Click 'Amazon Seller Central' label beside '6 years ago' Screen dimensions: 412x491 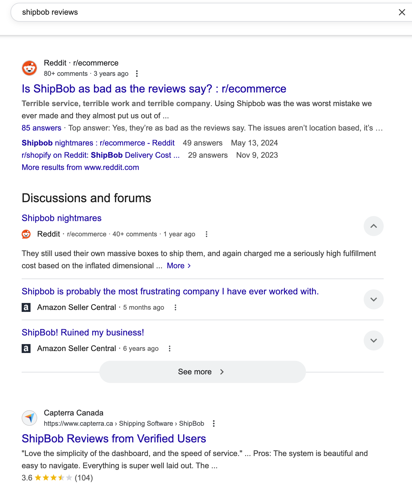coord(77,349)
